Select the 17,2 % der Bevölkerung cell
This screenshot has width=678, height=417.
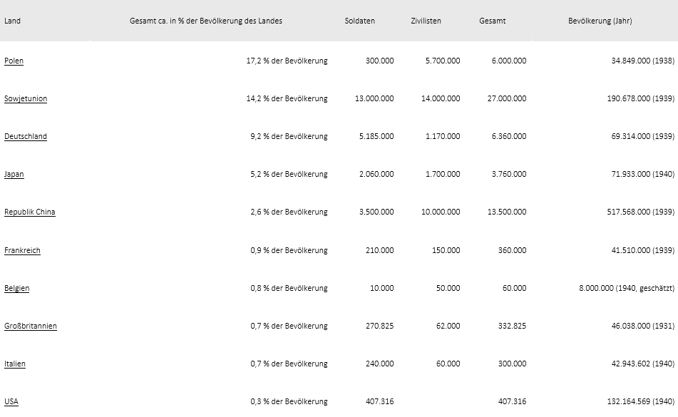(x=287, y=61)
